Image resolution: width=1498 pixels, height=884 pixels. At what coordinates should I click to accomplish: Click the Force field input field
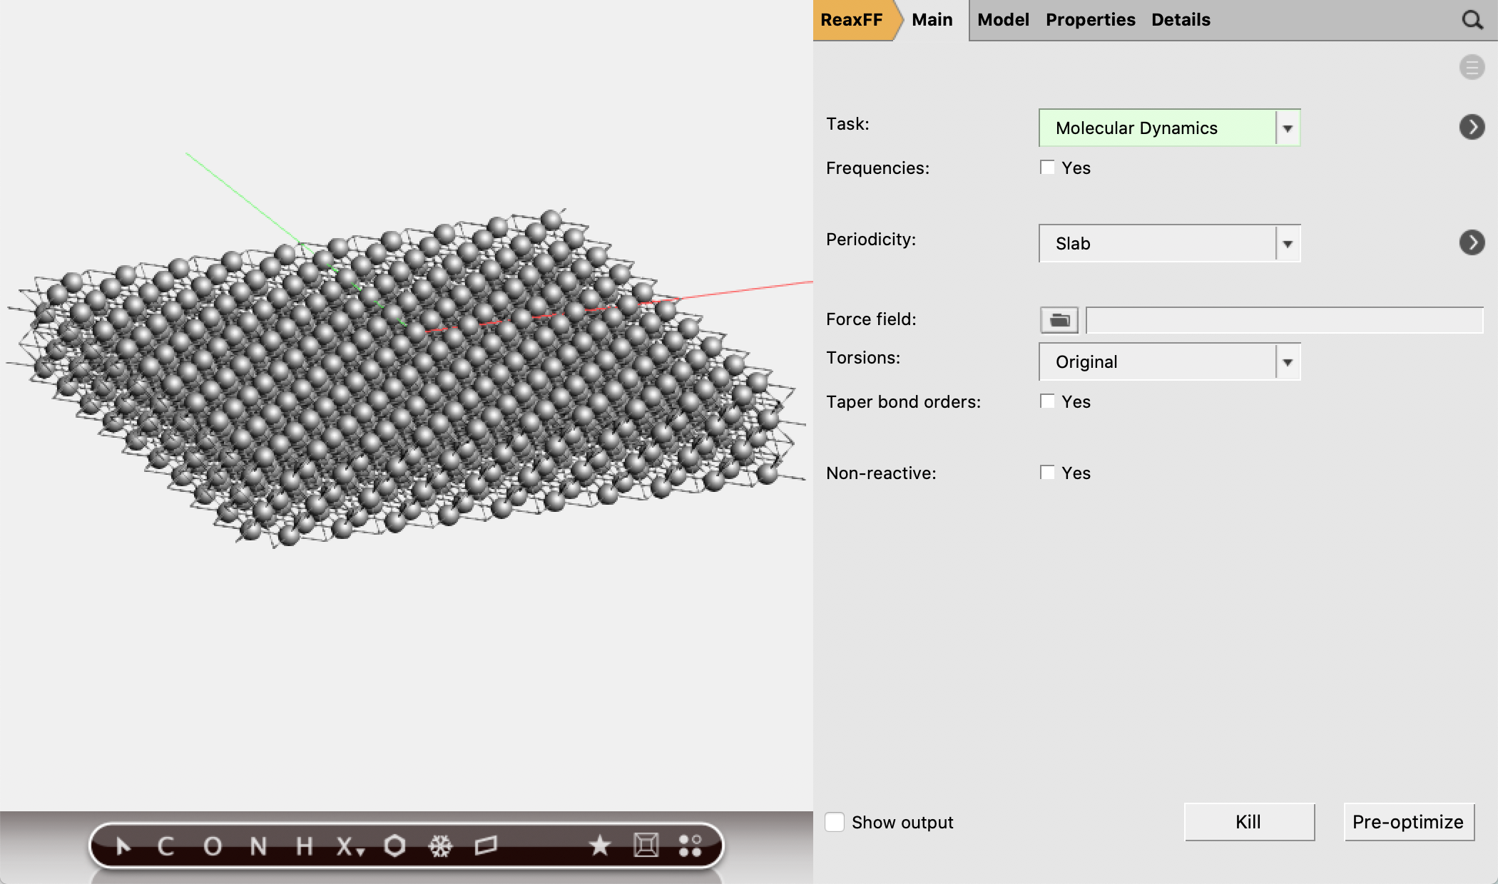tap(1285, 320)
